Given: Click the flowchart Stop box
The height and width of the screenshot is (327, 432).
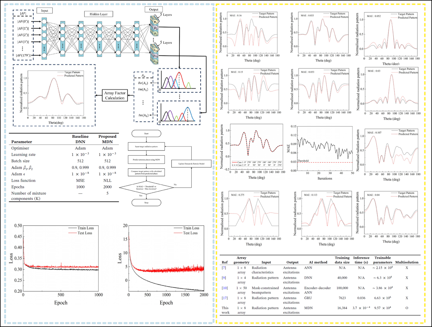Looking at the screenshot, I should [x=146, y=203].
